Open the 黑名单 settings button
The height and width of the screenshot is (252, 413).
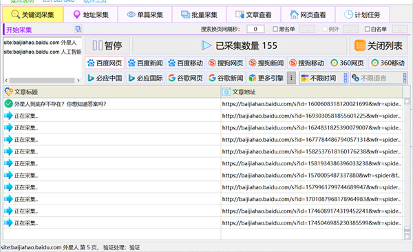(307, 29)
